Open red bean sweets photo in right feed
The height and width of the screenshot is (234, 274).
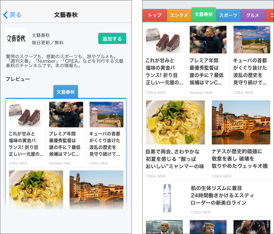pyautogui.click(x=164, y=40)
